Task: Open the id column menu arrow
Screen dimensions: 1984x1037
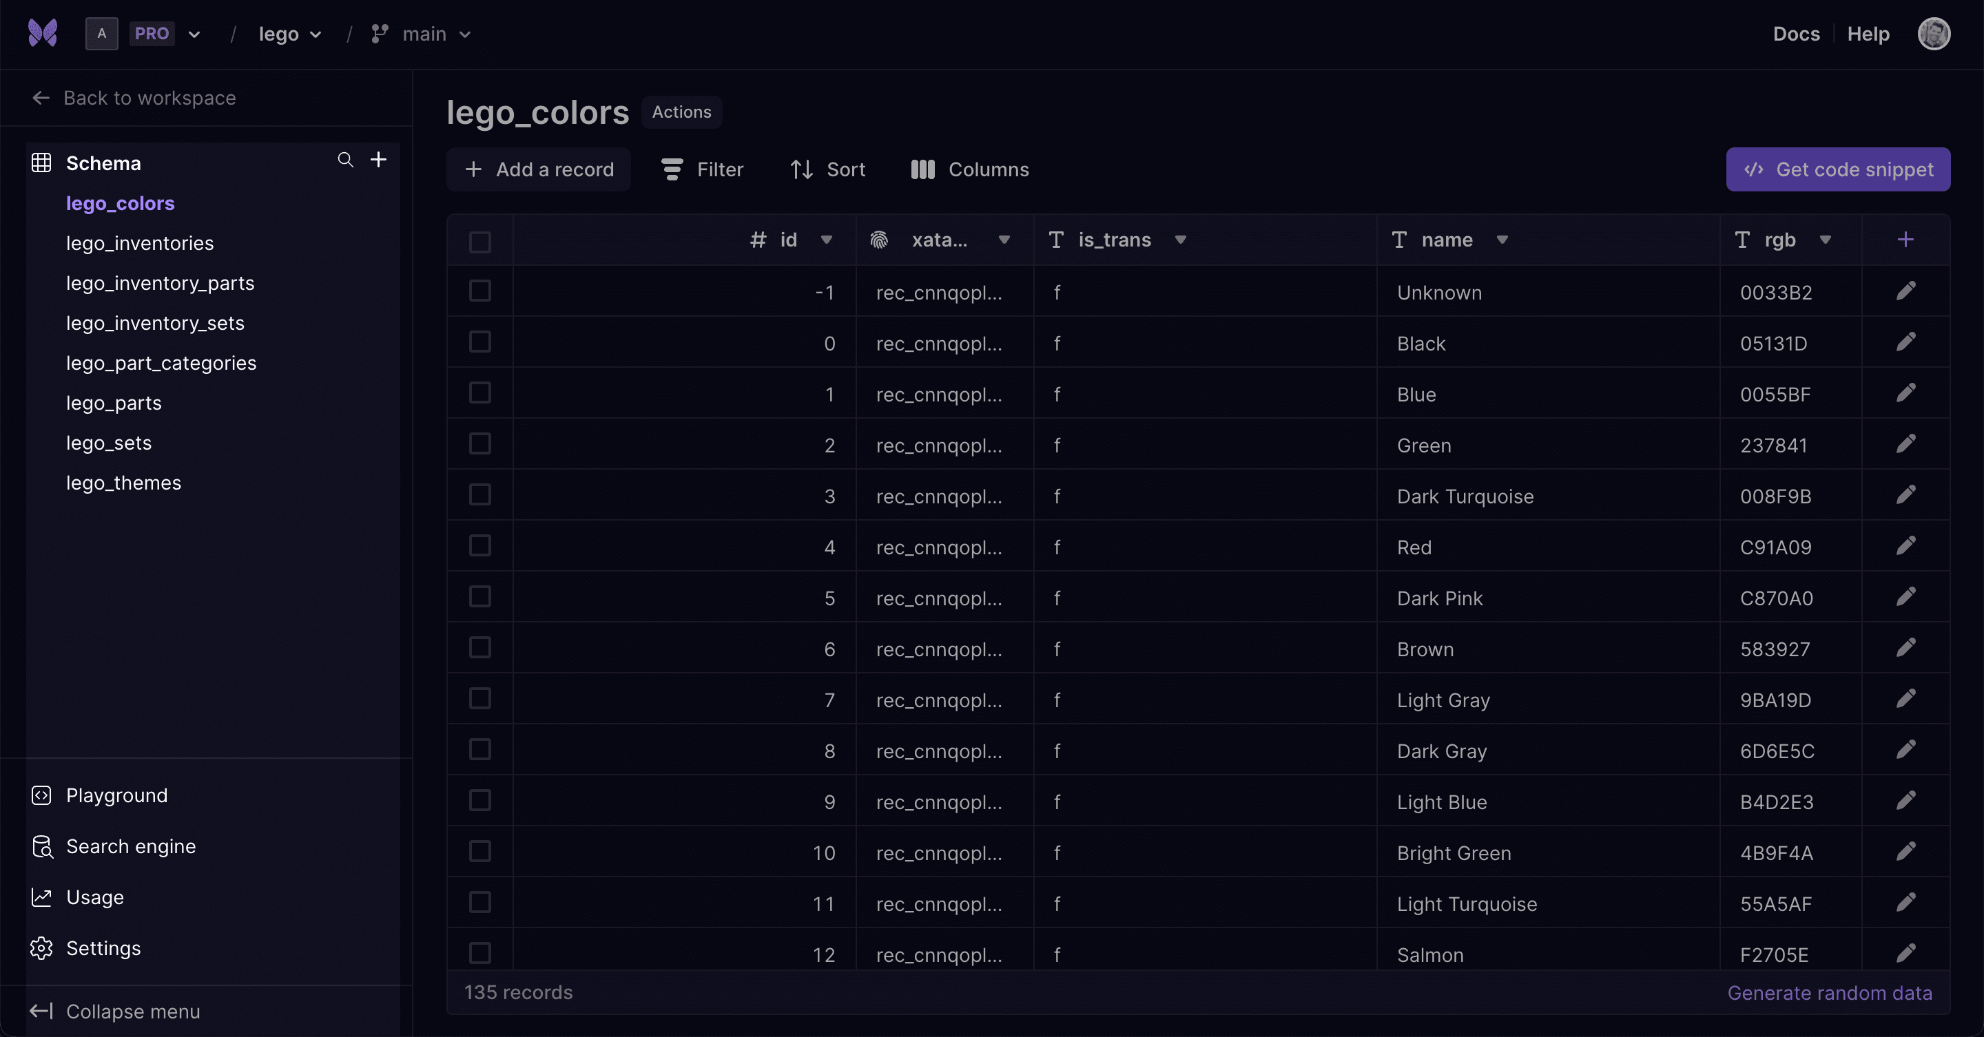Action: coord(827,240)
